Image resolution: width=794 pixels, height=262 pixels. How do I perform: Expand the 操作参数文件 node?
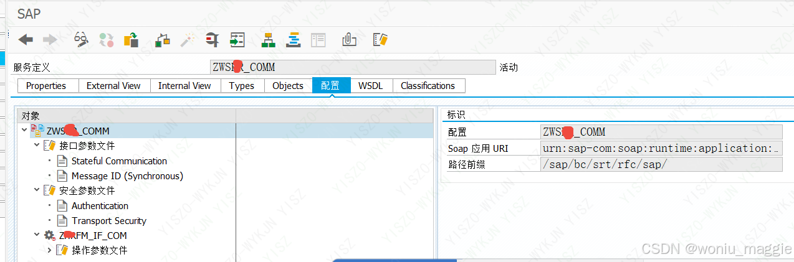[x=49, y=250]
